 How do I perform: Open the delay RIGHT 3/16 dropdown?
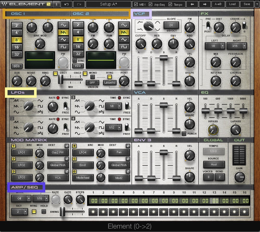tap(237, 46)
